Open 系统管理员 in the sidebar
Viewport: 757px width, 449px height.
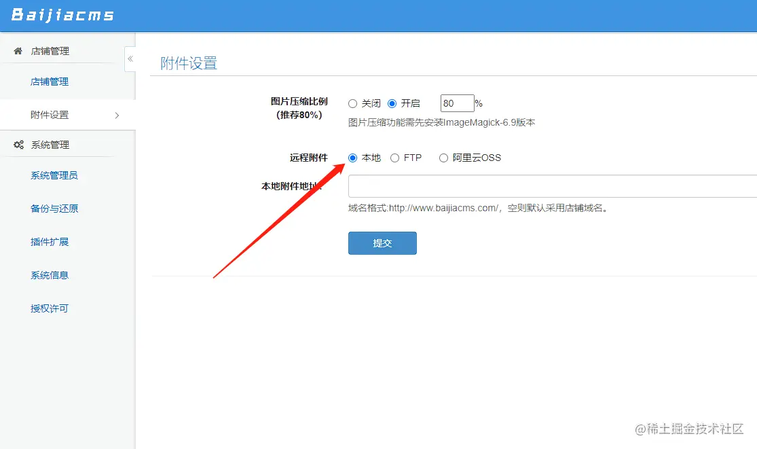pyautogui.click(x=54, y=175)
